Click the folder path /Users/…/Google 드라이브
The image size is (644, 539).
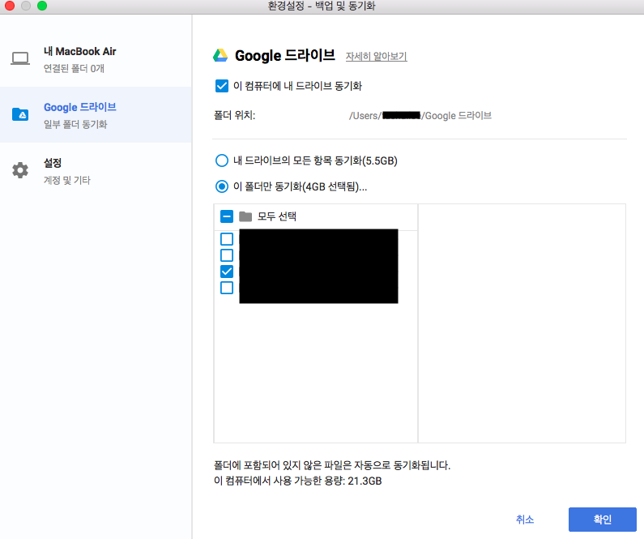coord(420,115)
